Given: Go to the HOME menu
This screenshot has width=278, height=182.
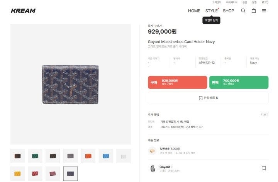Looking at the screenshot, I should (x=194, y=11).
